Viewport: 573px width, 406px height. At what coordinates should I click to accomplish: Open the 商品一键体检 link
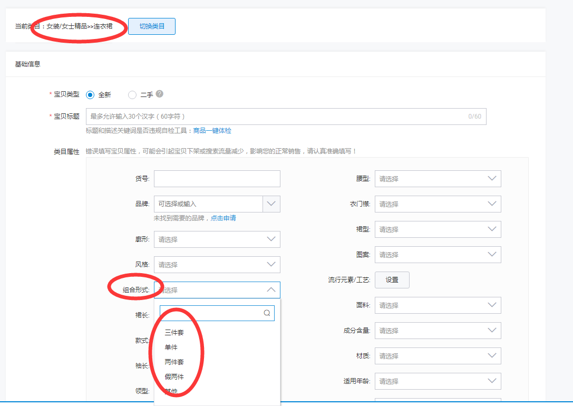(x=212, y=130)
